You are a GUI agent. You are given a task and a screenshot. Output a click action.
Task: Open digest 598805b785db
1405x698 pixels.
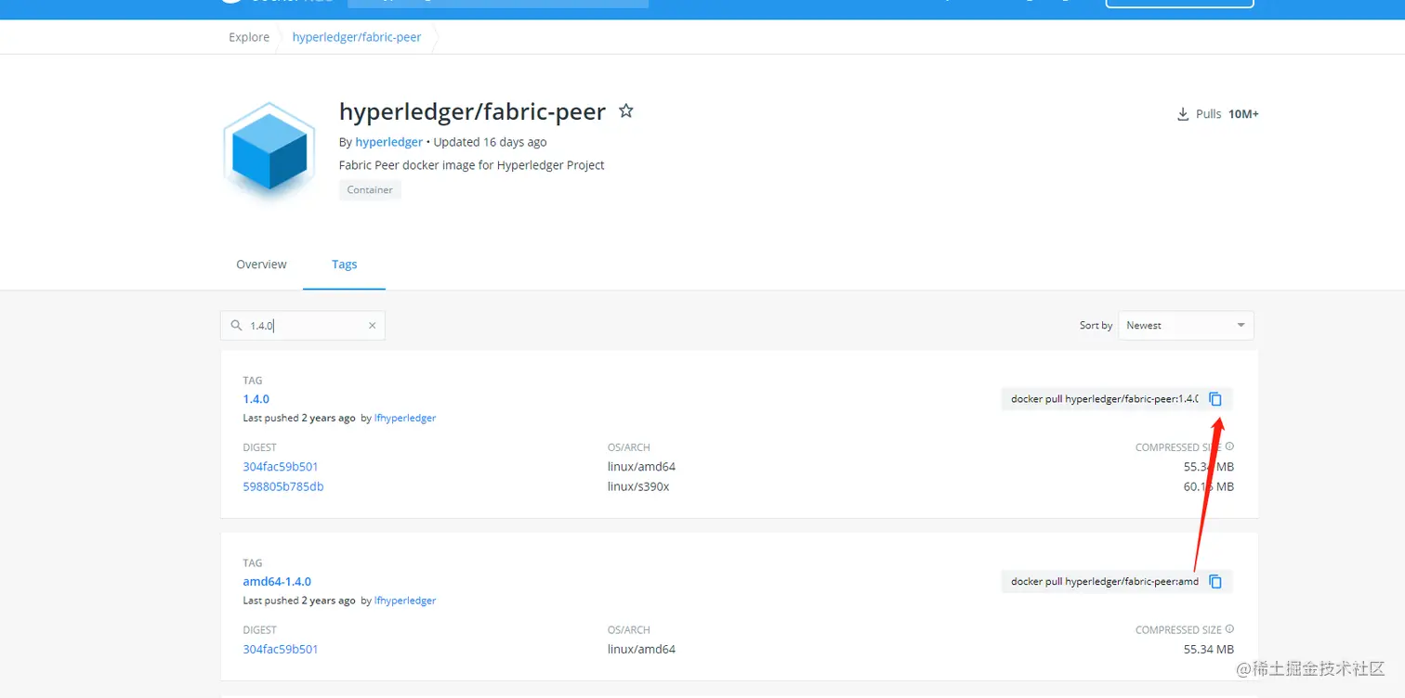pos(283,486)
